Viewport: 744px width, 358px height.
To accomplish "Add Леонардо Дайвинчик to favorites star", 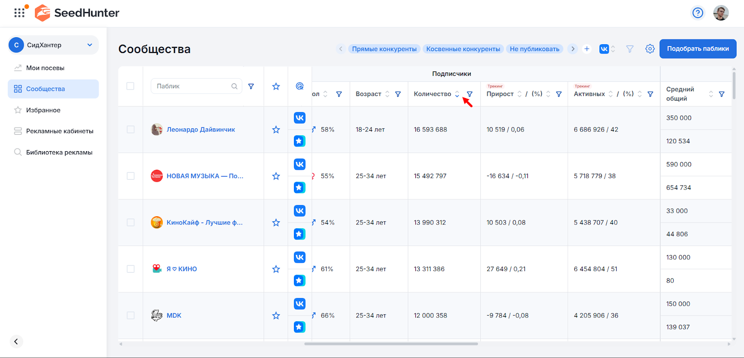I will [x=276, y=130].
